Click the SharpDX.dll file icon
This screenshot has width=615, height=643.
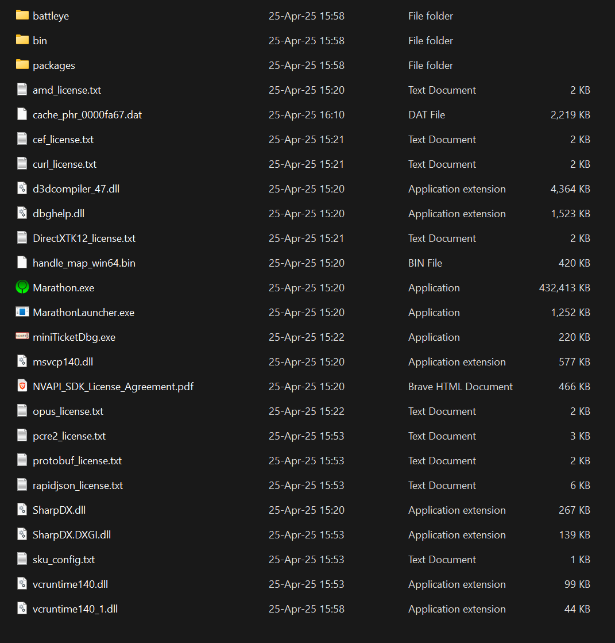pyautogui.click(x=22, y=509)
